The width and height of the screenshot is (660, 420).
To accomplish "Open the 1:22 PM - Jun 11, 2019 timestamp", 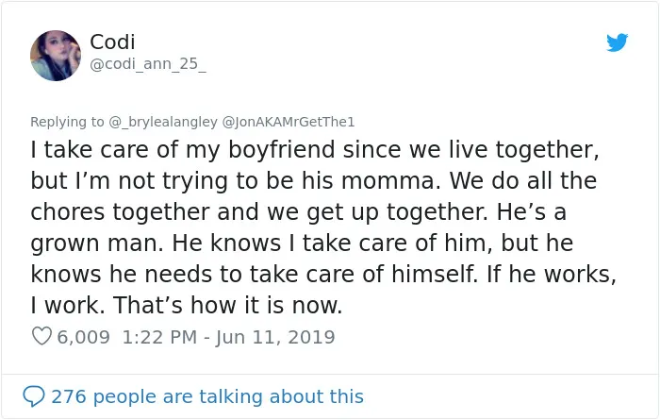I will (x=228, y=337).
